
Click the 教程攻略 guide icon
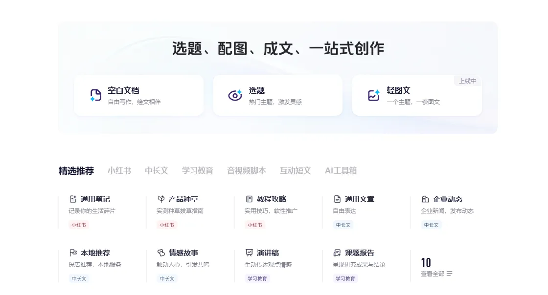pyautogui.click(x=249, y=199)
